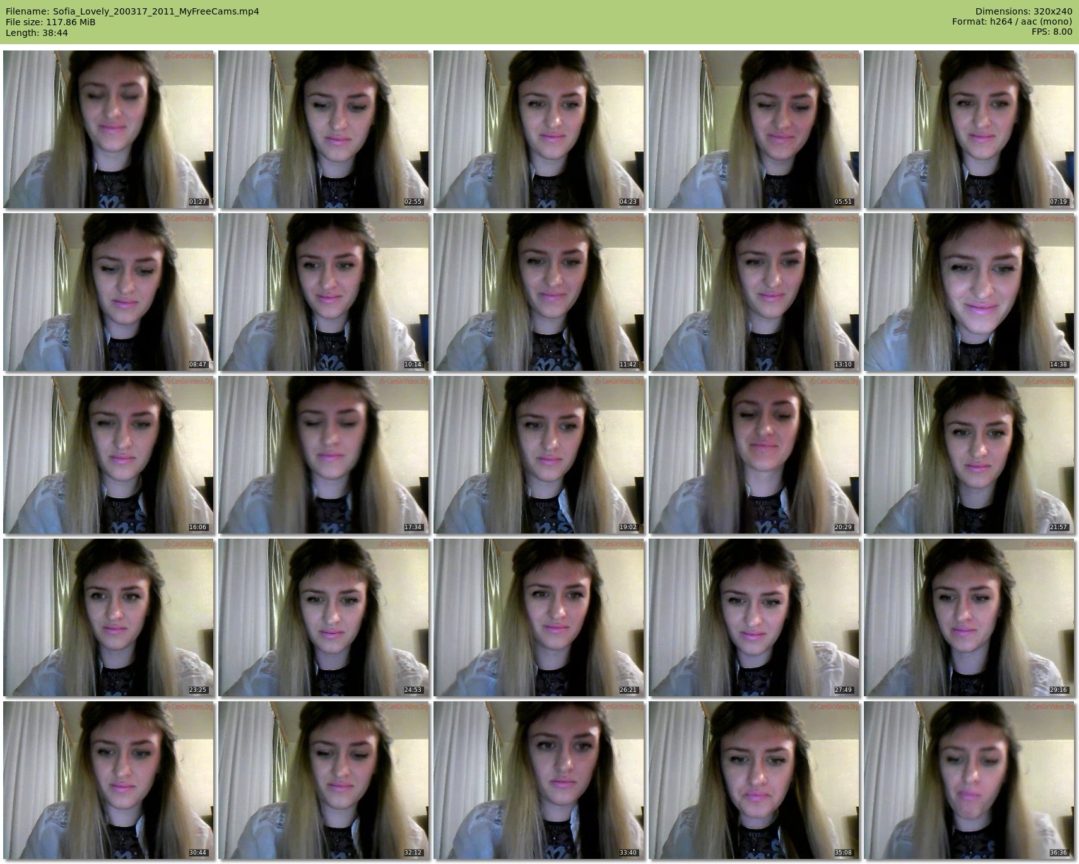Click the 'Dimensions: 320x240' text
The width and height of the screenshot is (1079, 864).
coord(1023,11)
